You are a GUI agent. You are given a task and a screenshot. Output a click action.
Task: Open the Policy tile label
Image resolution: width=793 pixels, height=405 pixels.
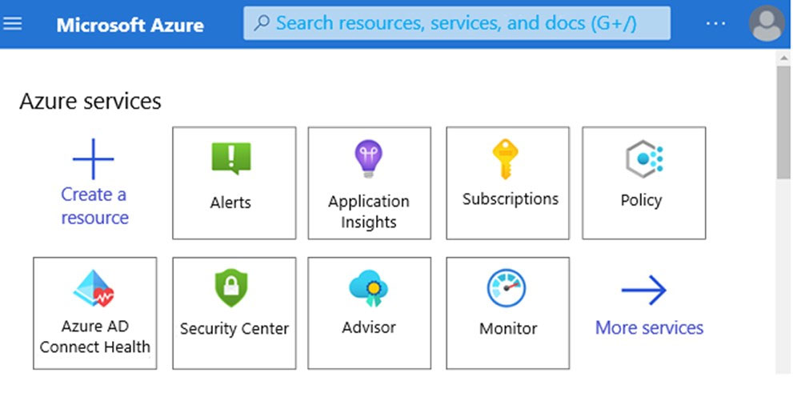point(641,200)
